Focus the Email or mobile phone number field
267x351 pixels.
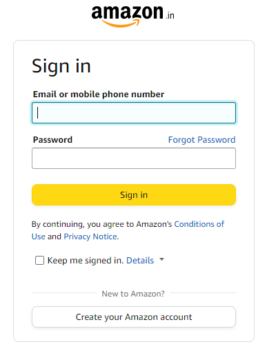click(x=134, y=113)
